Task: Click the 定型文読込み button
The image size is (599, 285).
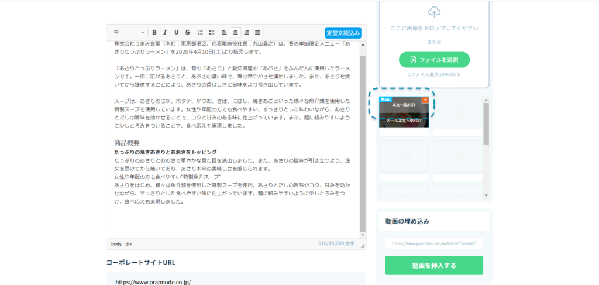Action: coord(343,33)
